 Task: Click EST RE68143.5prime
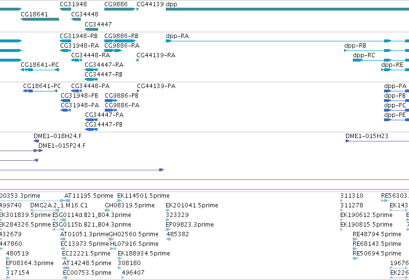click(377, 244)
